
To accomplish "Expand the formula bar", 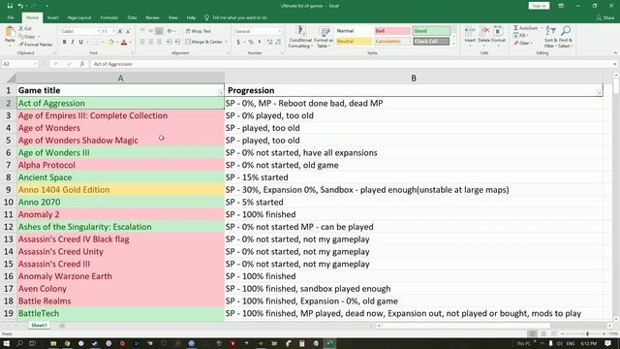I will click(615, 64).
